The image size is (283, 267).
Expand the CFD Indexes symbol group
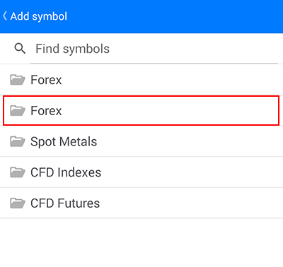(141, 172)
